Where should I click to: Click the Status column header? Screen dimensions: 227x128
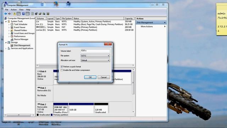(x=98, y=18)
